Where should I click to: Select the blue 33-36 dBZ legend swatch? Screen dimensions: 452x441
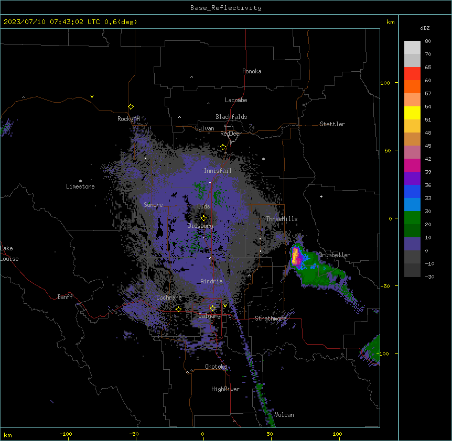[x=412, y=192]
